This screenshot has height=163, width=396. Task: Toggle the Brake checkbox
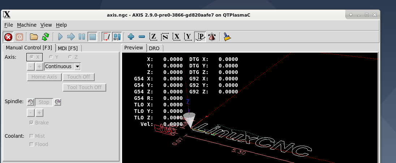(39, 123)
